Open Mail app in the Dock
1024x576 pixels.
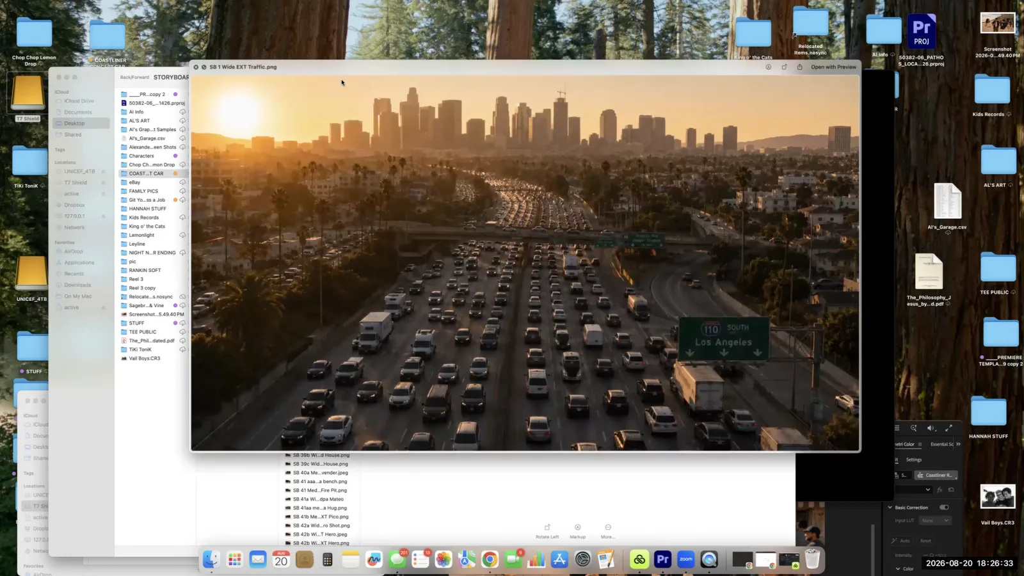point(258,559)
